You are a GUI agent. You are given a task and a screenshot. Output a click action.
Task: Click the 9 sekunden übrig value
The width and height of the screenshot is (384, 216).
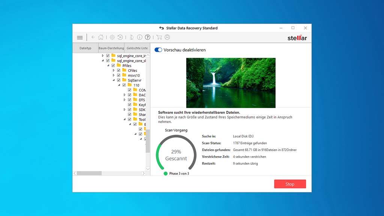[x=245, y=163]
